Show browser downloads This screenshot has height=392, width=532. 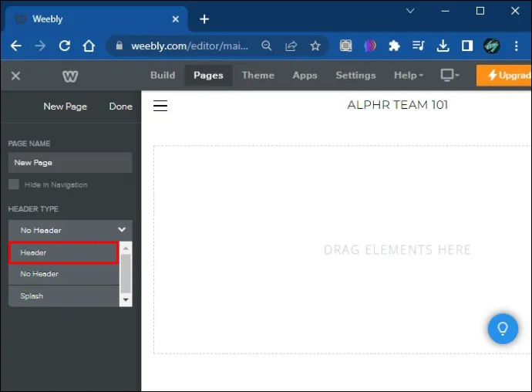443,46
